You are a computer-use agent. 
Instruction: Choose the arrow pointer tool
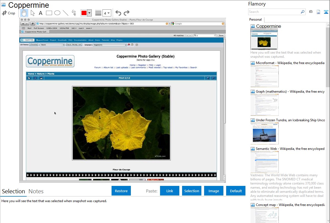point(33,13)
